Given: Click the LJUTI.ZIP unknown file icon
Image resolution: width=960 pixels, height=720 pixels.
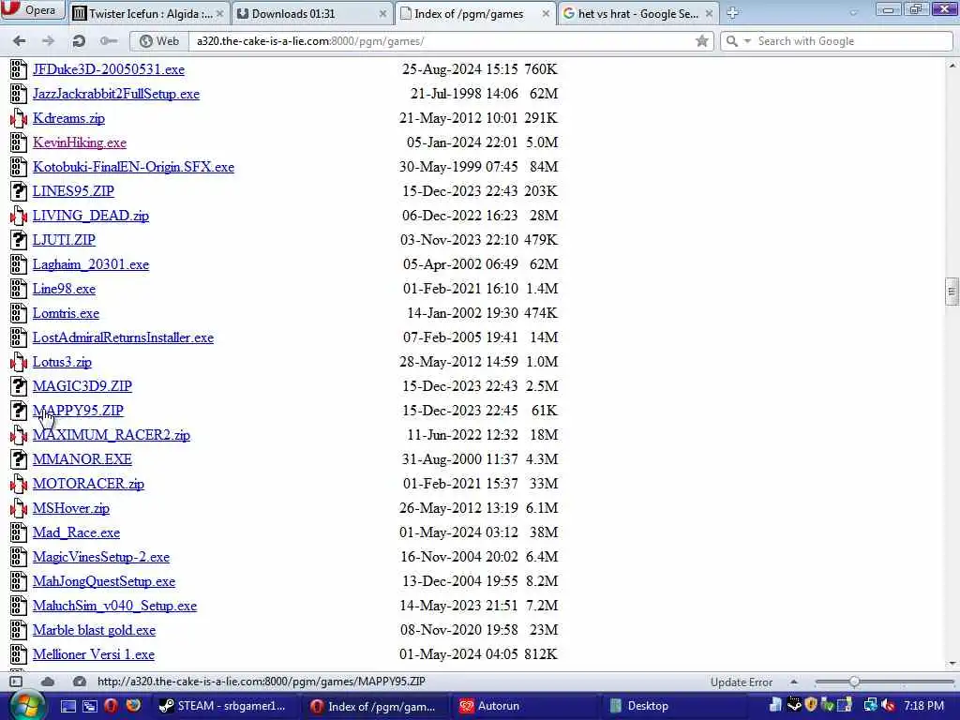Looking at the screenshot, I should point(19,240).
